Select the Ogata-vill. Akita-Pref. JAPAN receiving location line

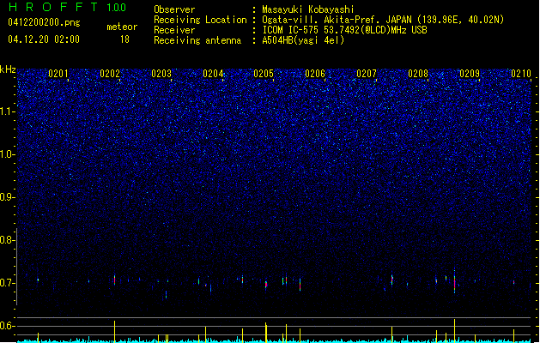pos(383,20)
